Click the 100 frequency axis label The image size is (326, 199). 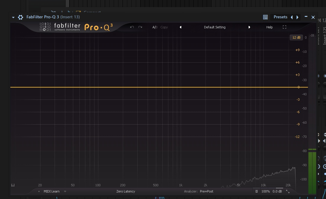[98, 185]
